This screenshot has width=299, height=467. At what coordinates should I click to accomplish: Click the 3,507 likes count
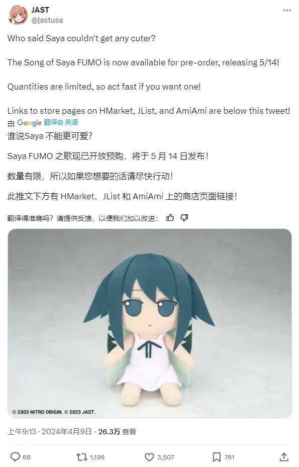pos(166,457)
